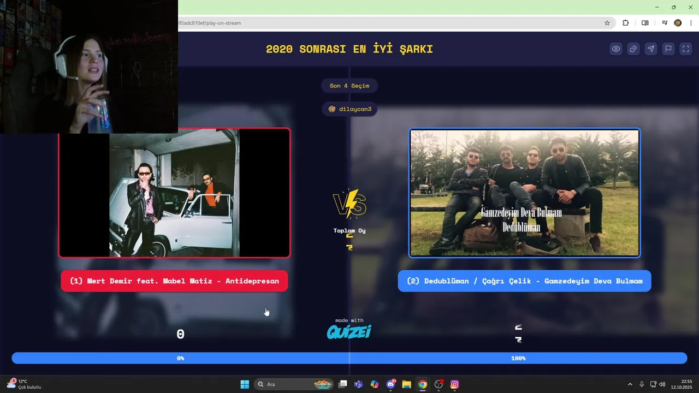
Task: Open the Chrome extensions puzzle icon
Action: (x=626, y=23)
